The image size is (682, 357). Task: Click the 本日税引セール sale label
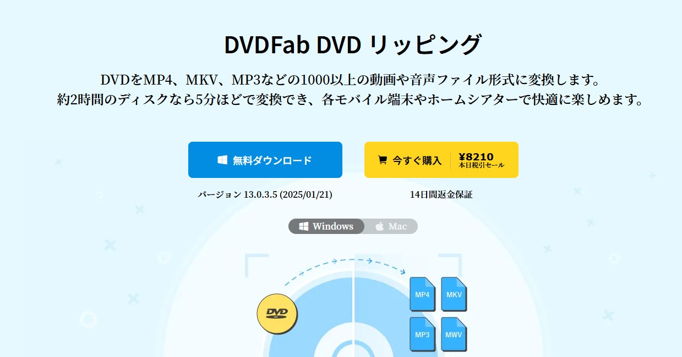coord(481,165)
